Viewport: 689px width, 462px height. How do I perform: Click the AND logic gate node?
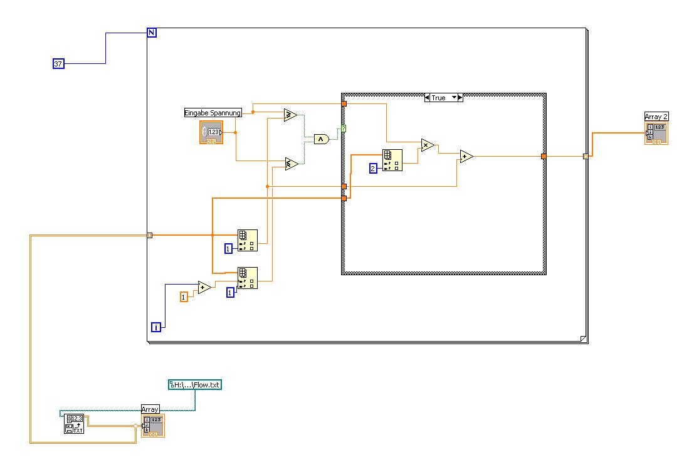tap(321, 139)
